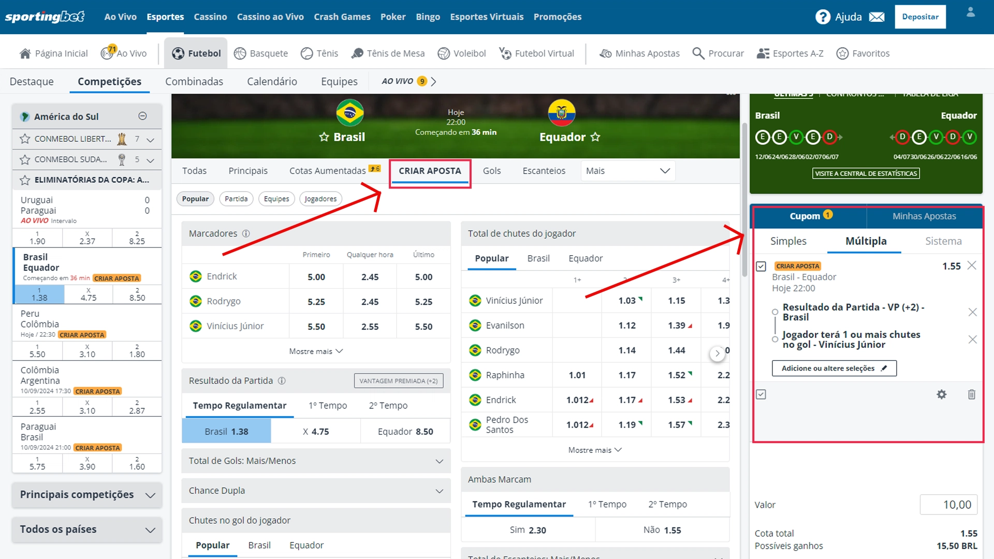Viewport: 994px width, 559px height.
Task: Click Adicione ou altere seleções
Action: [x=834, y=368]
